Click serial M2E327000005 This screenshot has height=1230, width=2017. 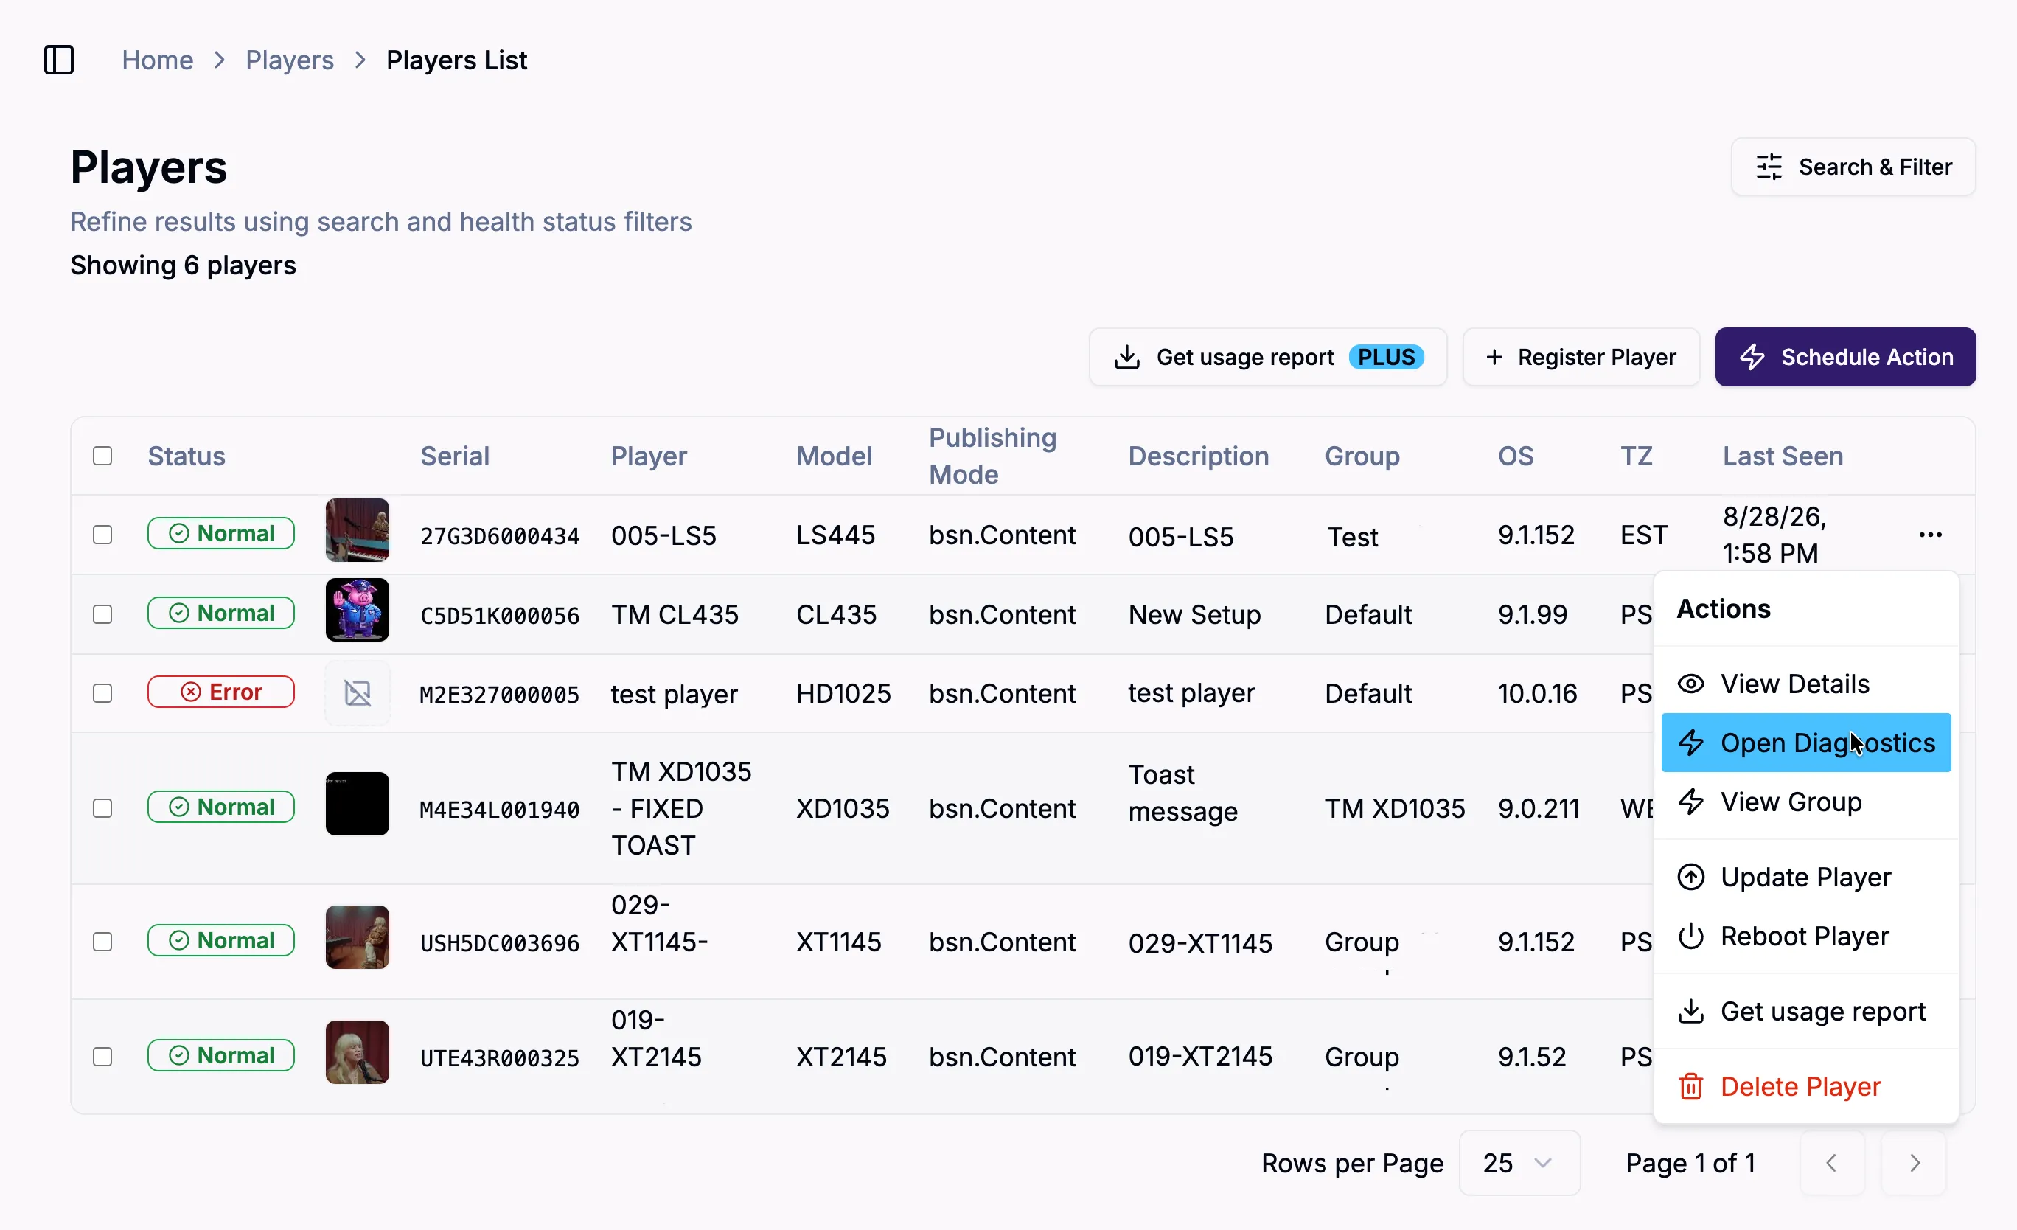pos(499,695)
